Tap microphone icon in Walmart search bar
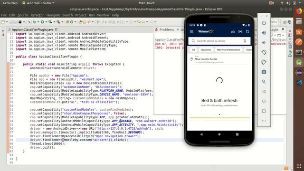 point(245,41)
